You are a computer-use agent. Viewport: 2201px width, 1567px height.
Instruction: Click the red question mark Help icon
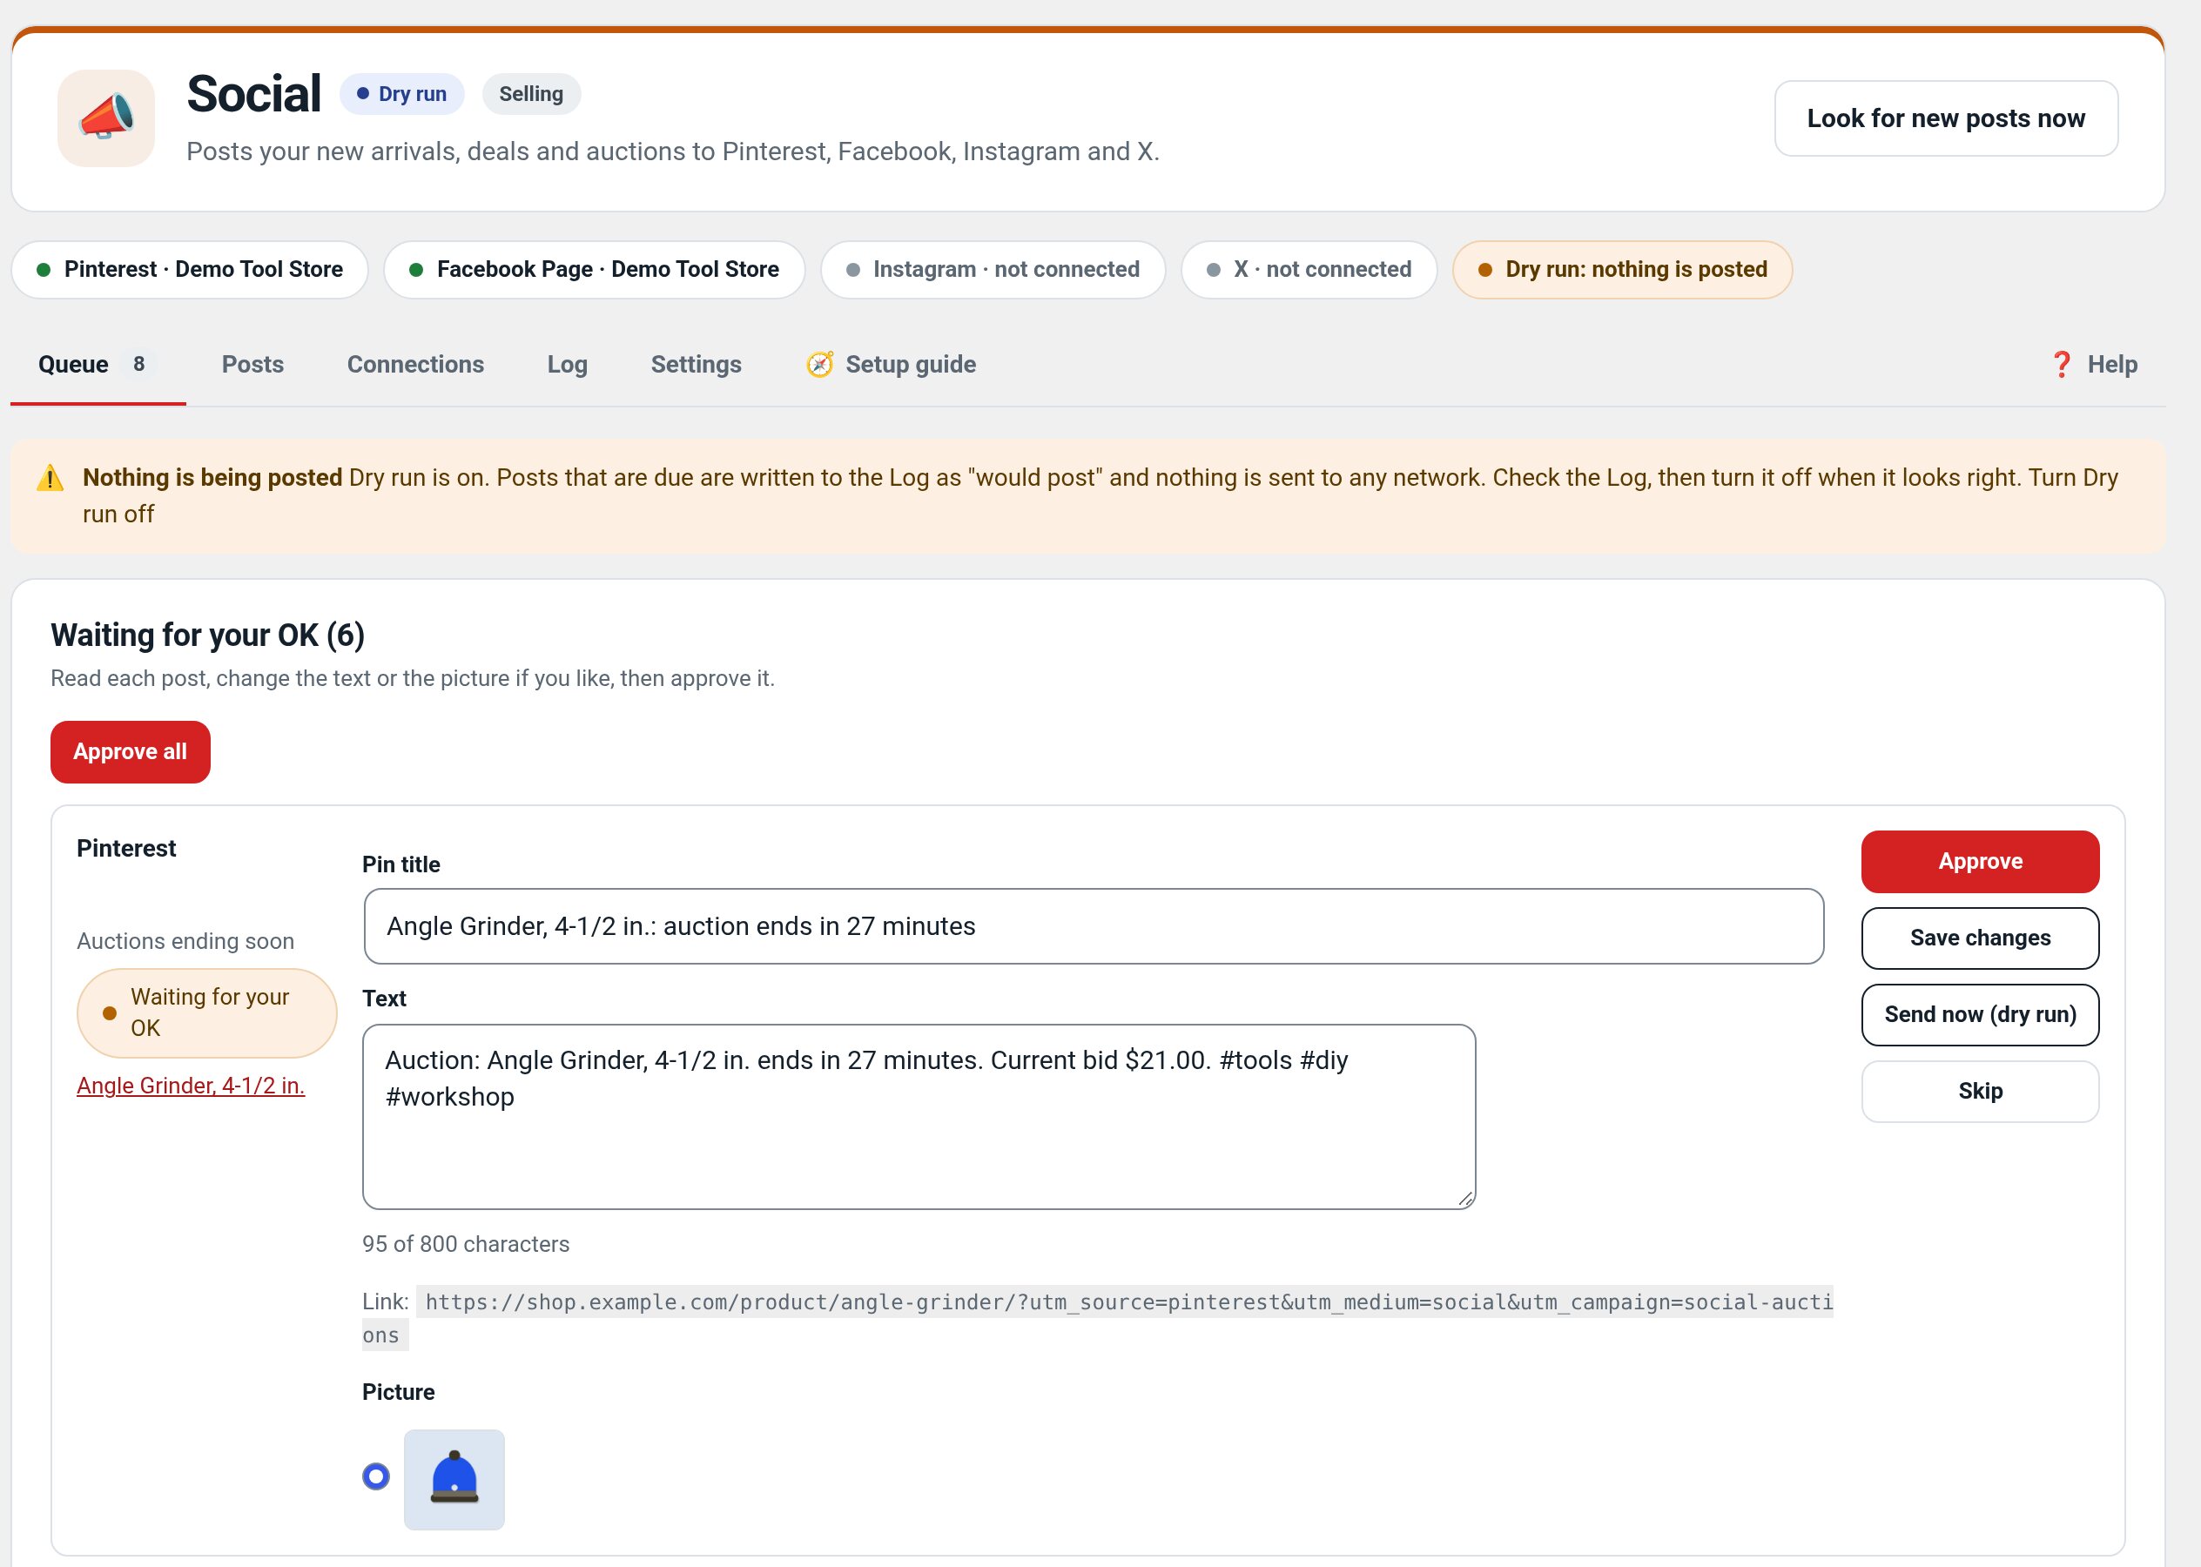coord(2061,364)
